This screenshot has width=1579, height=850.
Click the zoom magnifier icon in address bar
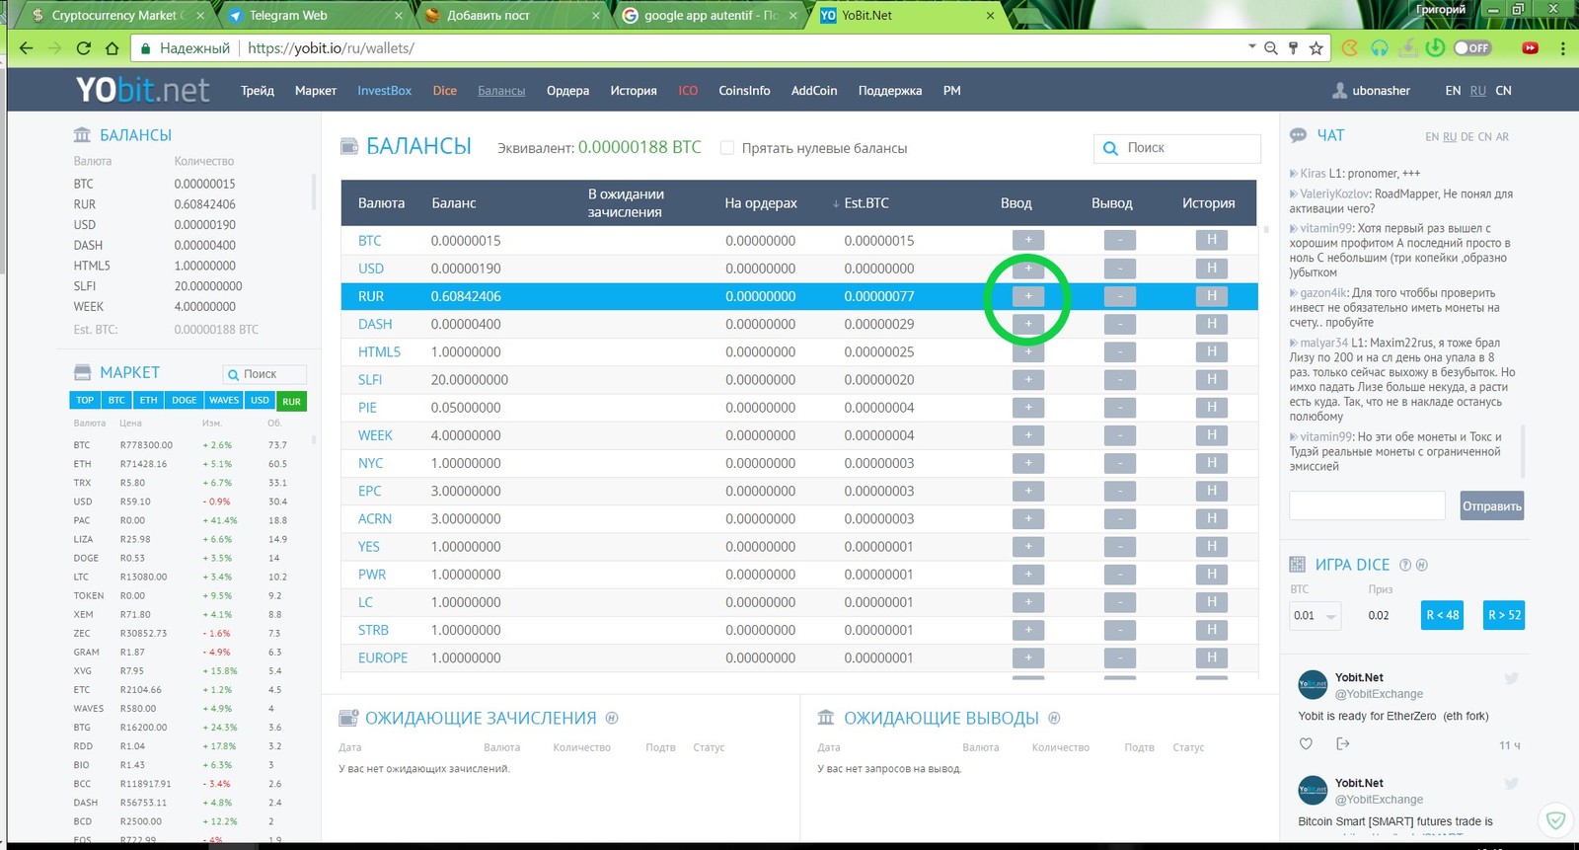point(1271,47)
